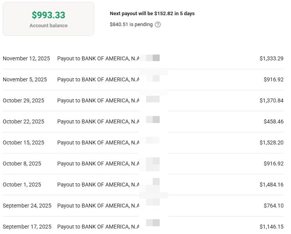291x234 pixels.
Task: Open the October 1 Bank of America payout description
Action: (x=98, y=185)
